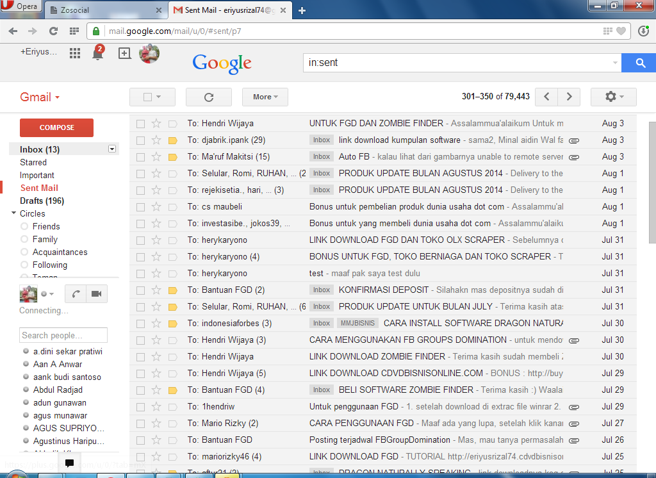Screen dimensions: 656x478
Task: Open the Sent Mail folder
Action: 39,188
